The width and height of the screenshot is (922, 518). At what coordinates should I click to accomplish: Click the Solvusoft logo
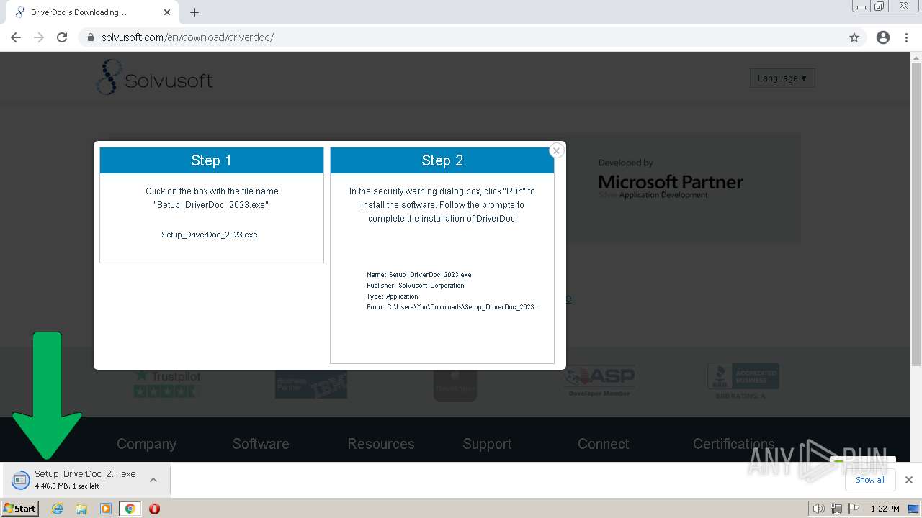(155, 78)
